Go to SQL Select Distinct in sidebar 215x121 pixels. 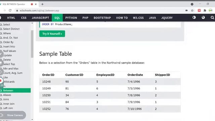(x=10, y=29)
